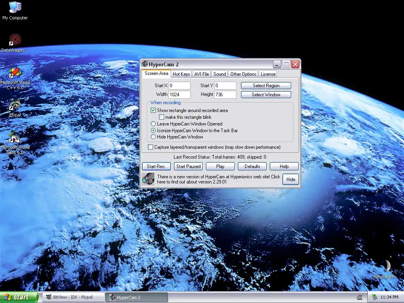
Task: Open the License tab
Action: (268, 74)
